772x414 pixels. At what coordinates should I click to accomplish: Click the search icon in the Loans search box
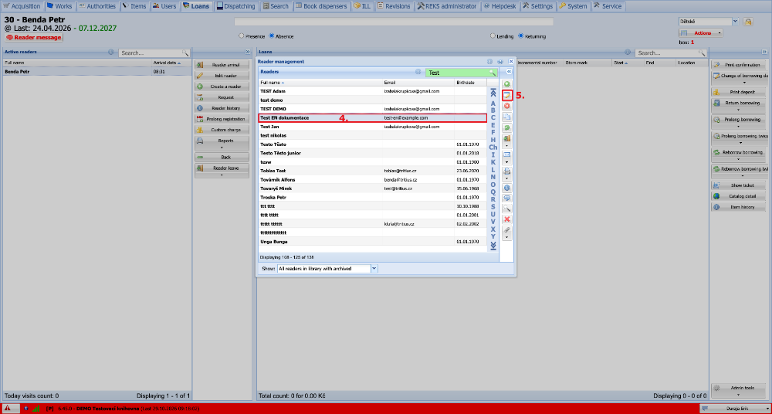(702, 53)
